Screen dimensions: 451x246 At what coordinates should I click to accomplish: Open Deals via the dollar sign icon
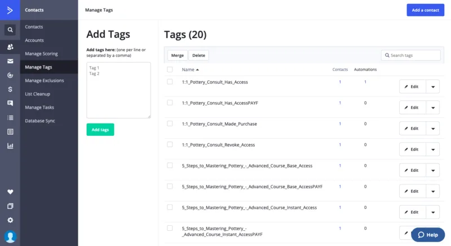click(10, 89)
